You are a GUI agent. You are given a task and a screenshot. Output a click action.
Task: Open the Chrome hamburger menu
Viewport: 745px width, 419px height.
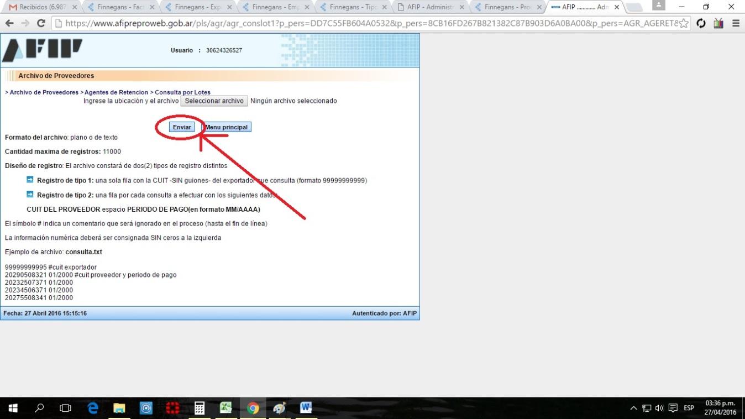pyautogui.click(x=736, y=23)
